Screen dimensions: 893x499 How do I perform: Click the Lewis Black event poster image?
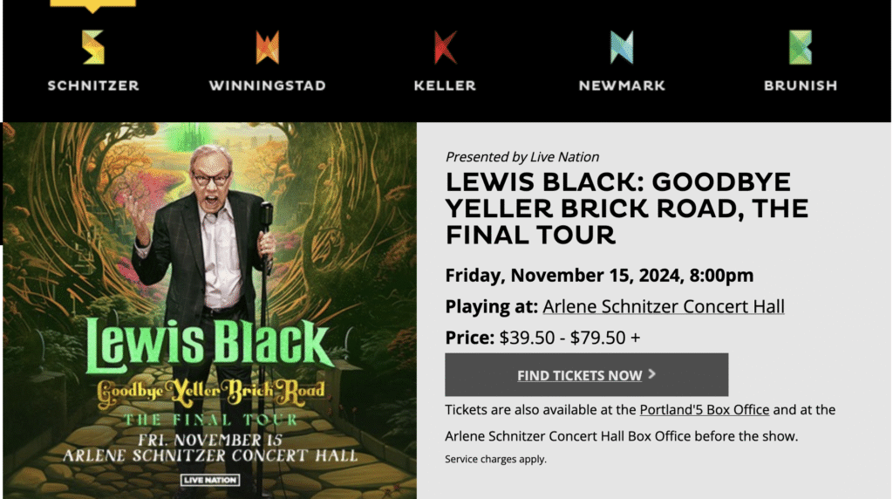point(209,262)
